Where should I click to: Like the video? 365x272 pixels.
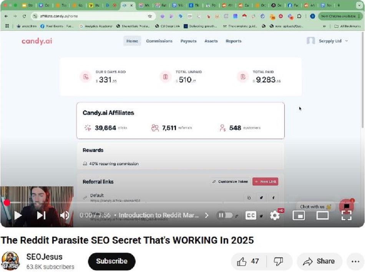pos(248,261)
